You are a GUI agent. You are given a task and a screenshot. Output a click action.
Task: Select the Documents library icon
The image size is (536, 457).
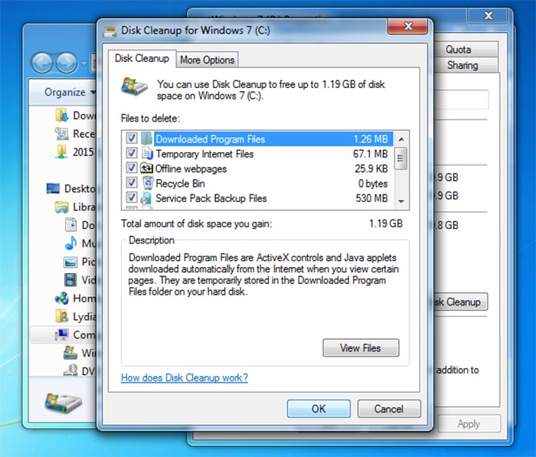(70, 224)
